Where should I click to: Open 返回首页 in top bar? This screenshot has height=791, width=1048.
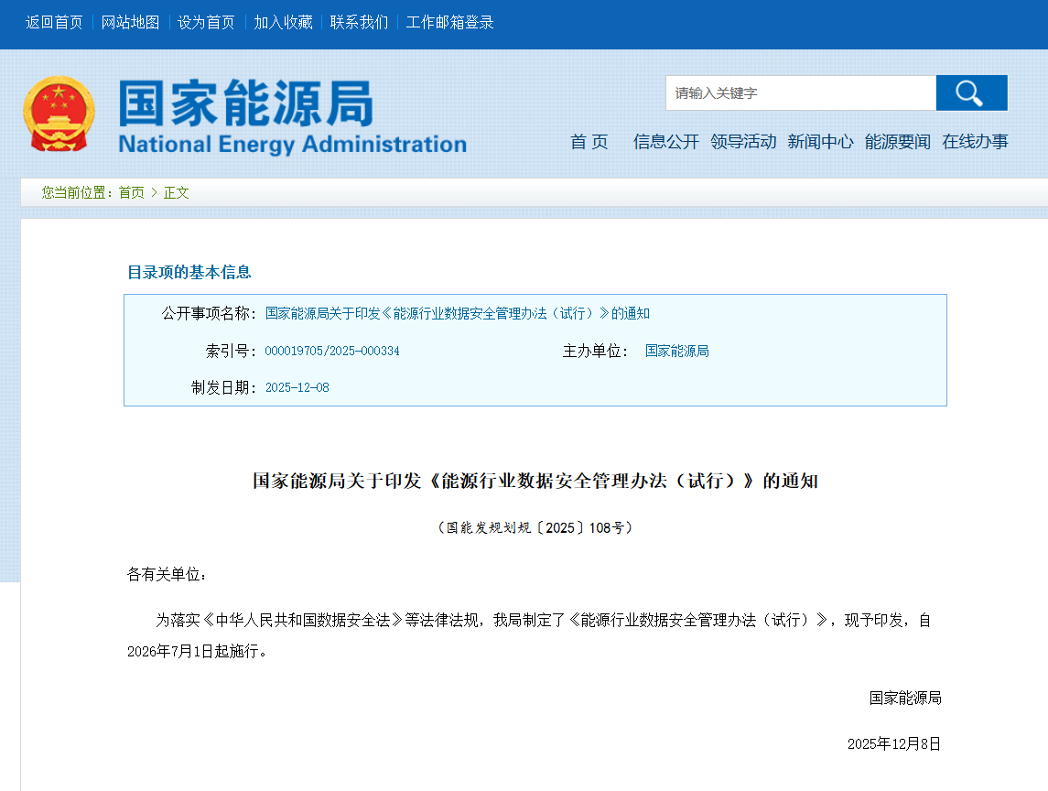tap(54, 23)
